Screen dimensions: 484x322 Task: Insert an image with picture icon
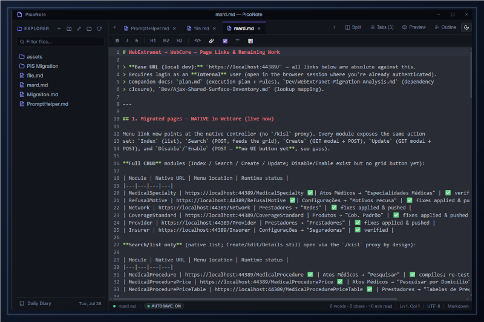tap(250, 41)
